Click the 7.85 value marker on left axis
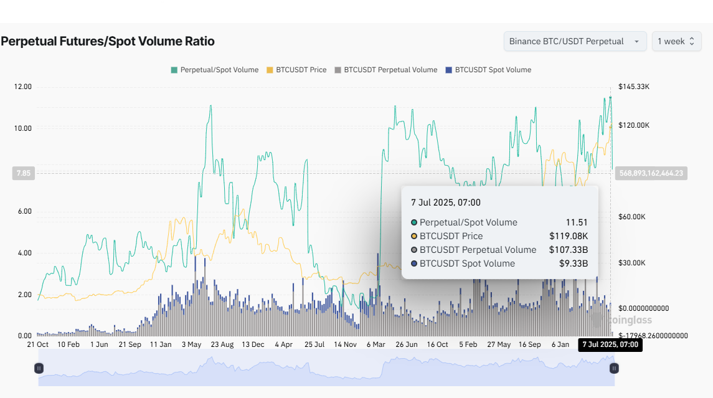This screenshot has height=398, width=713. coord(22,173)
